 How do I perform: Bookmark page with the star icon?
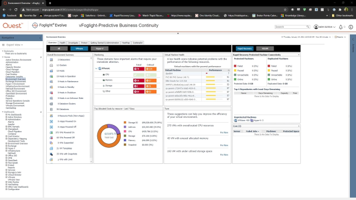point(285,9)
